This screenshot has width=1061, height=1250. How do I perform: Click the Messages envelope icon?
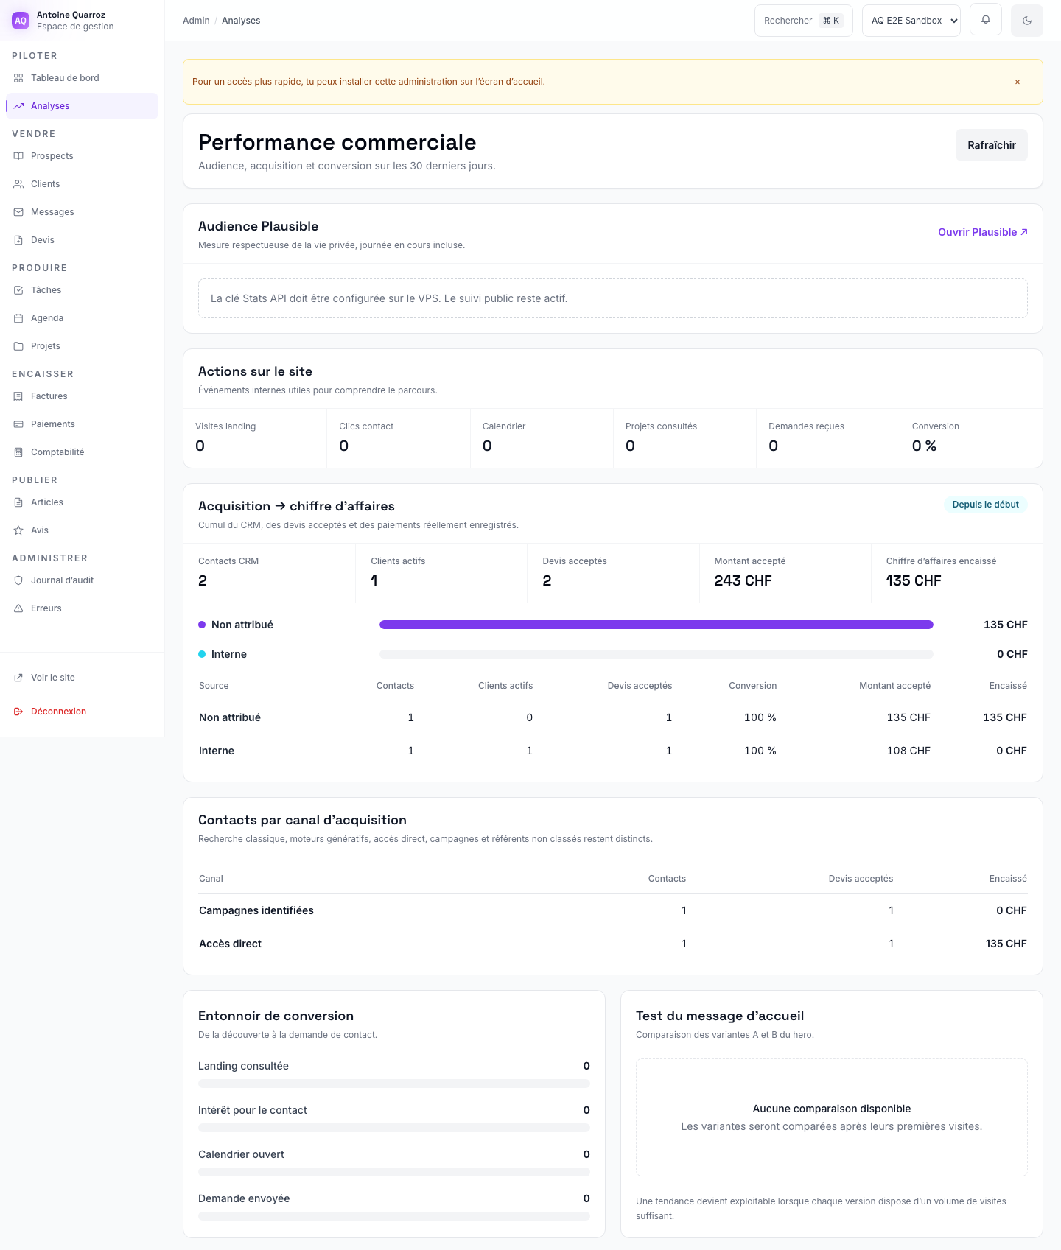(x=18, y=212)
